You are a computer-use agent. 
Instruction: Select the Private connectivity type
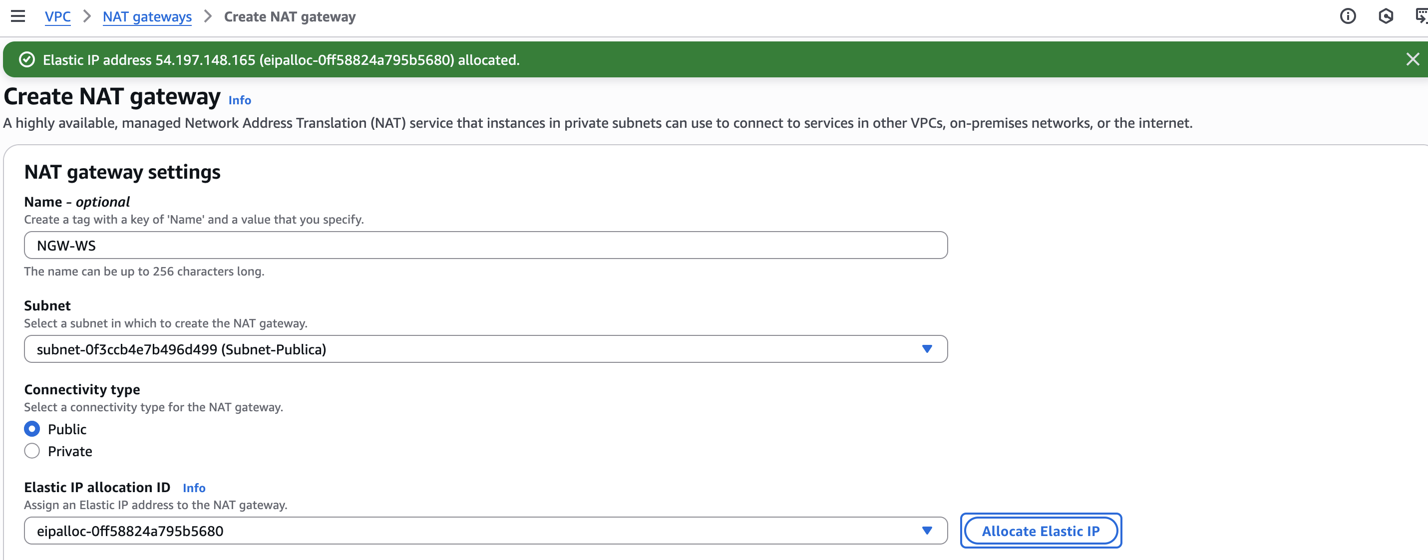(32, 451)
